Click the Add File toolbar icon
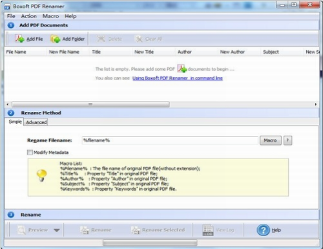Screen dimensions: 323x249 pos(19,39)
